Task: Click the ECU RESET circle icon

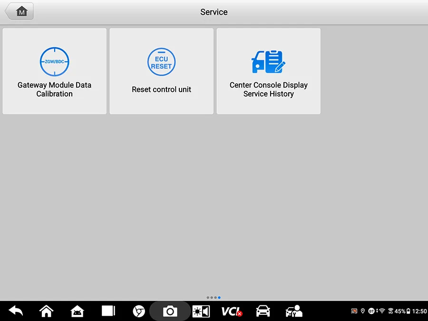Action: click(x=161, y=62)
